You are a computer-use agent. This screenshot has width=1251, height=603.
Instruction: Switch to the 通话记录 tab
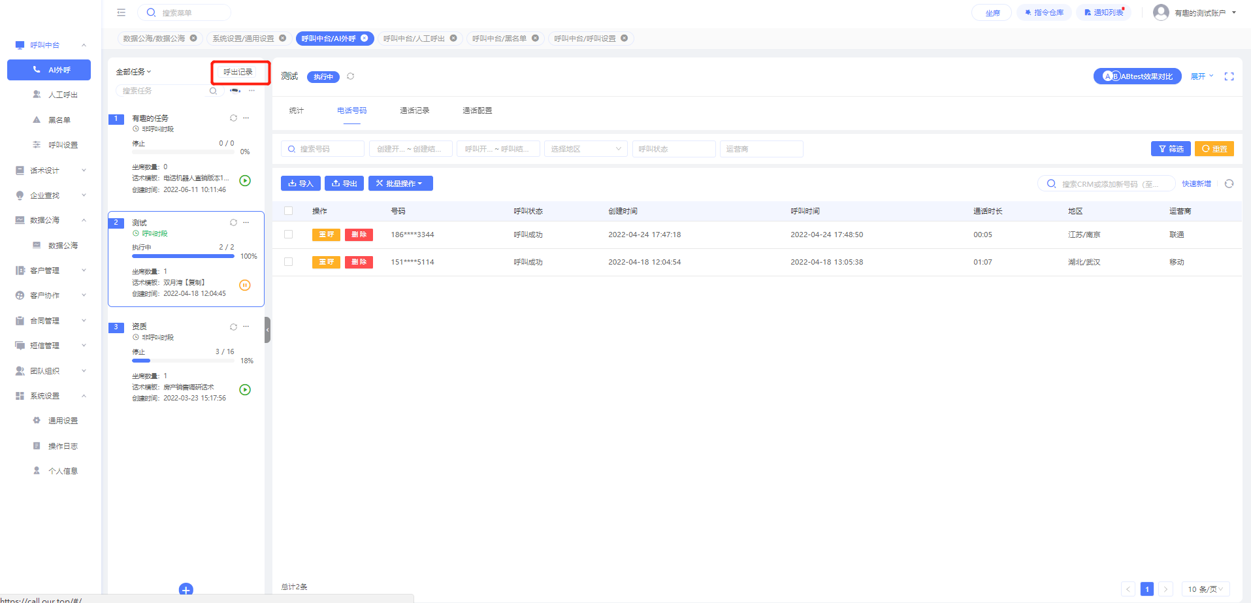pos(415,110)
